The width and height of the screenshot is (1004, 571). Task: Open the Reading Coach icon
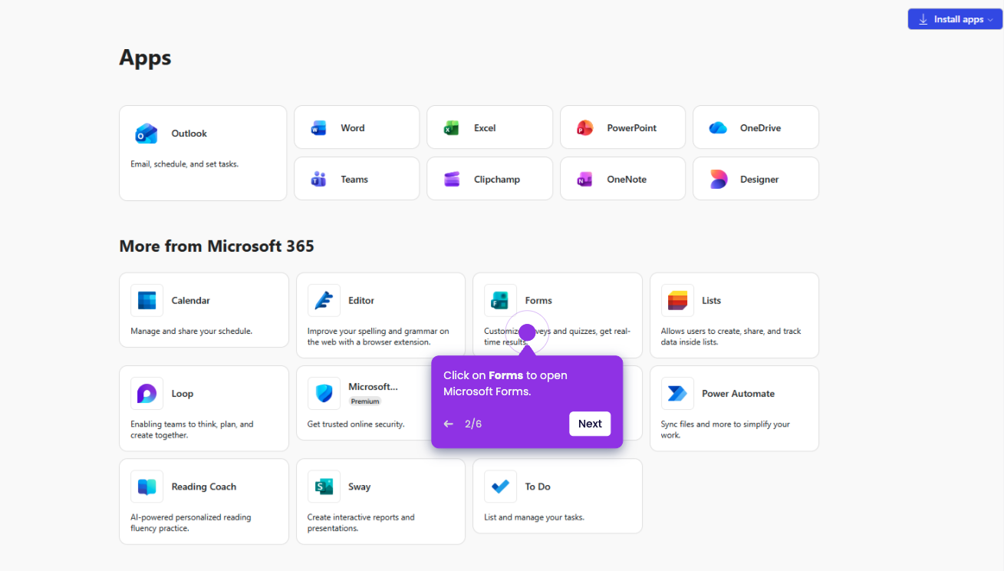point(146,487)
